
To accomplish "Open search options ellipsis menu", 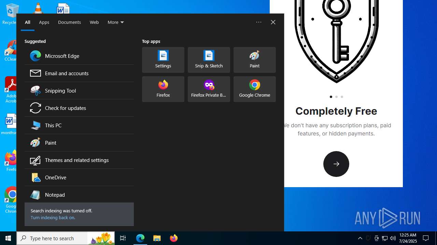I will 259,22.
